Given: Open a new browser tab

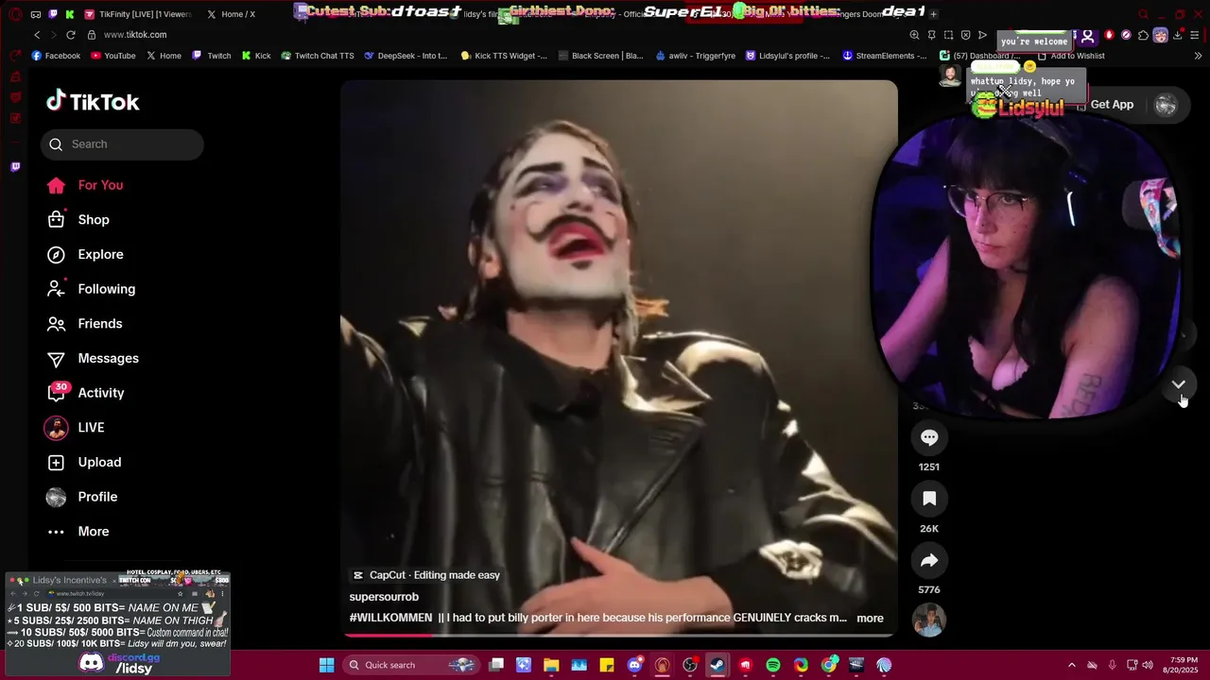Looking at the screenshot, I should click(933, 14).
